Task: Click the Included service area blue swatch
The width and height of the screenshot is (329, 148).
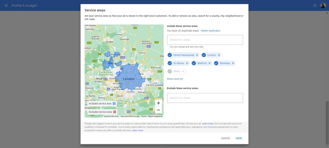Action: [x=114, y=104]
